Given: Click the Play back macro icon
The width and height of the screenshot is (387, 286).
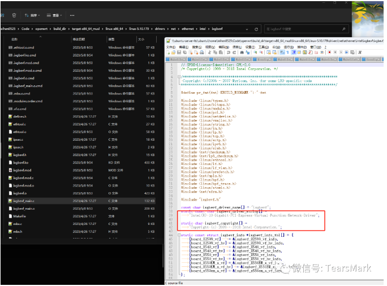Looking at the screenshot, I should click(x=341, y=52).
